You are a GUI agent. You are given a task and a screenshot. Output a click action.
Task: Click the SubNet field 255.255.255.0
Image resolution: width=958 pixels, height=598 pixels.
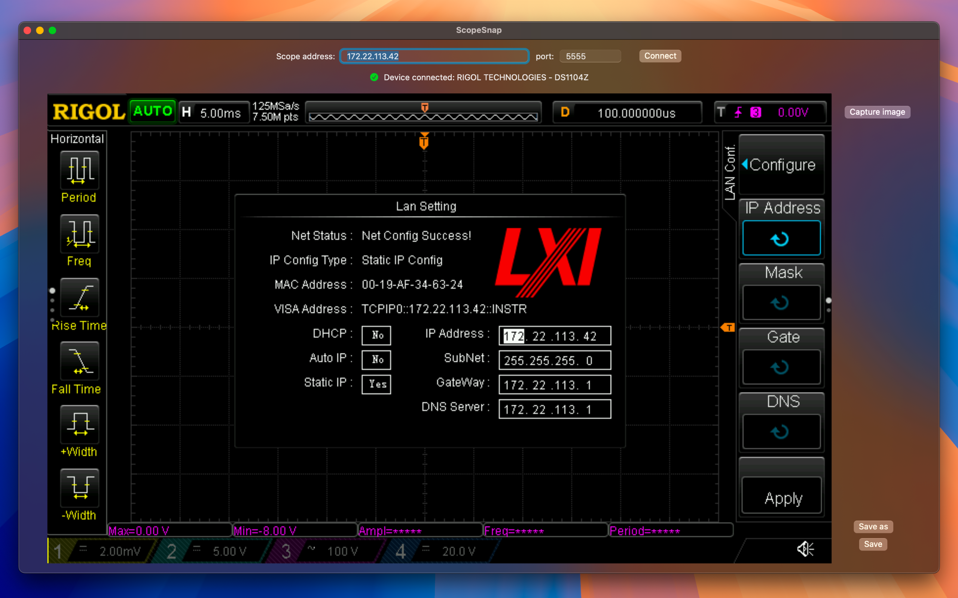[555, 360]
